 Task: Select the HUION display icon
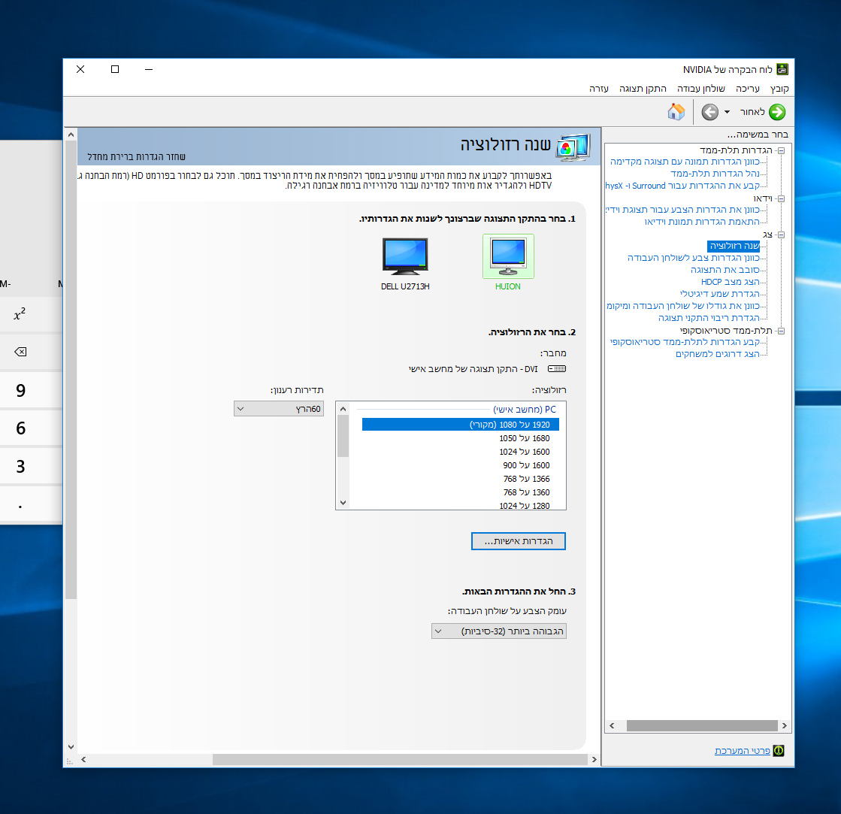507,256
